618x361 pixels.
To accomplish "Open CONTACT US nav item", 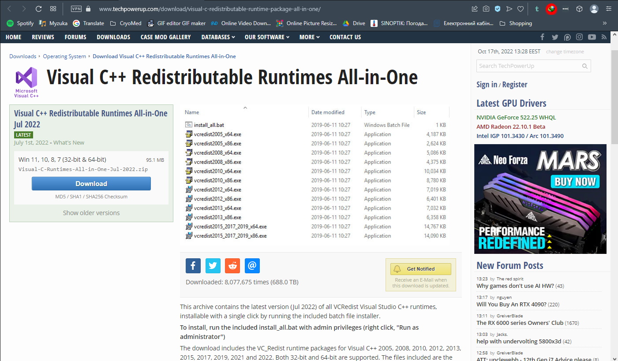I will (x=345, y=37).
